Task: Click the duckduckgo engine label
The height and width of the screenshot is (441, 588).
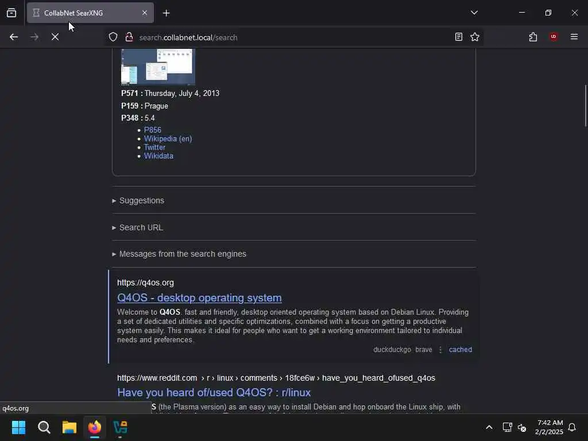Action: point(392,350)
